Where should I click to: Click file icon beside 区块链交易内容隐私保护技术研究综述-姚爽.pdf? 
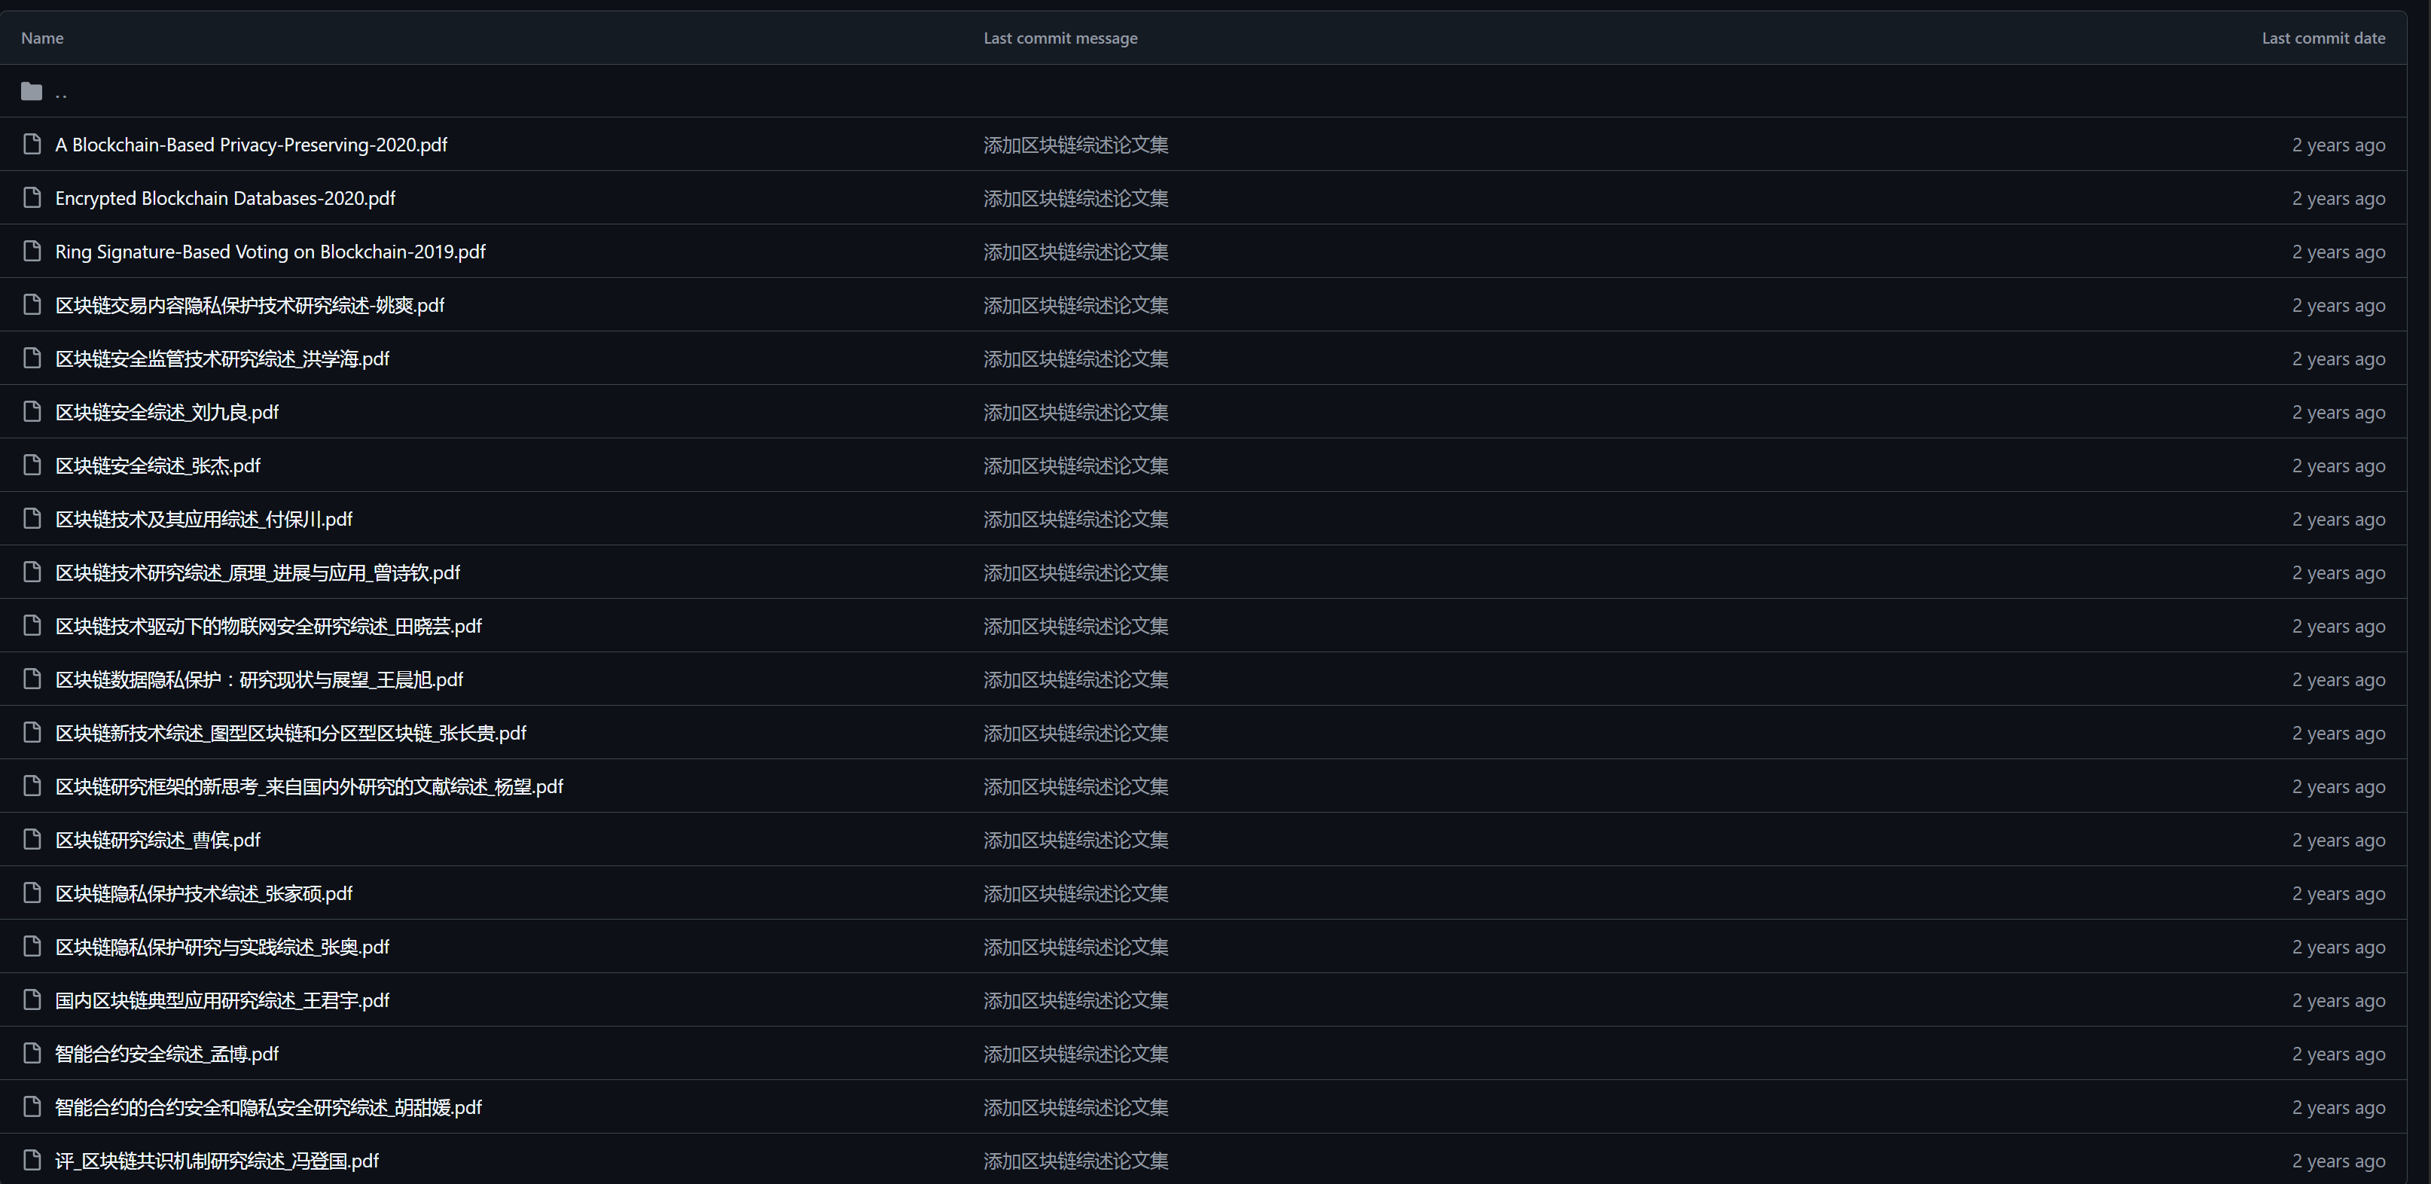tap(32, 304)
